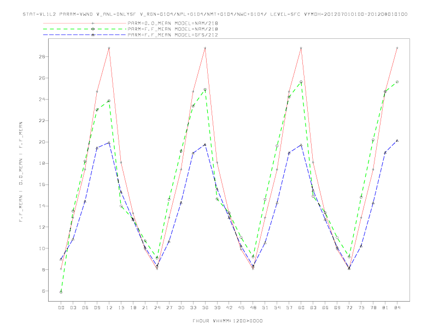Viewport: 433px width, 335px height.
Task: Click y-axis tick label 16
Action: point(42,184)
